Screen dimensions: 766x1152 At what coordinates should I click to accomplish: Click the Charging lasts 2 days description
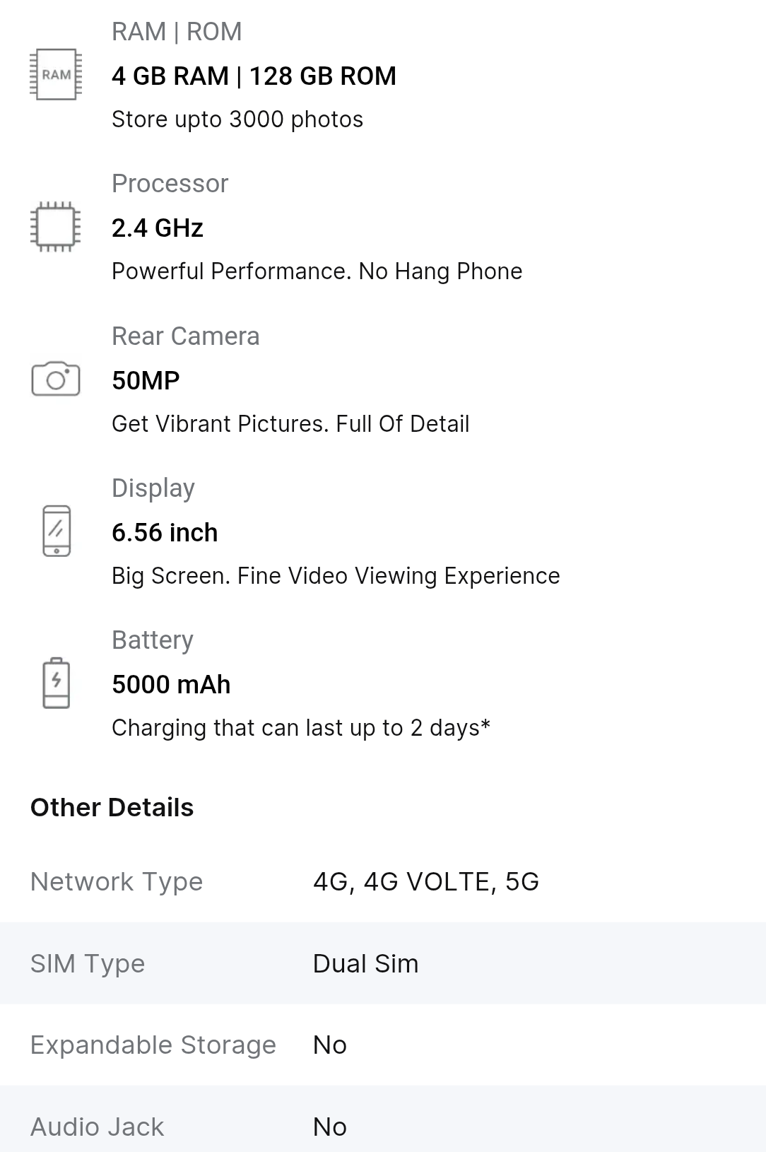[x=301, y=728]
